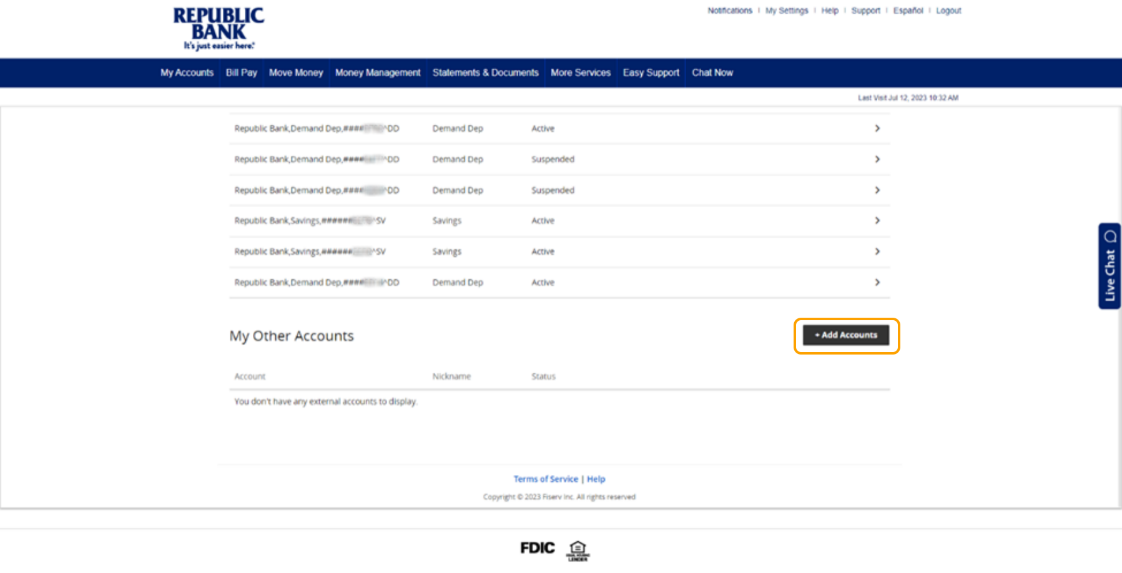Click the footer Help link

coord(596,479)
